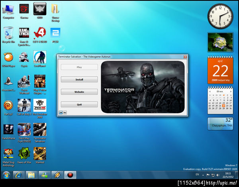This screenshot has width=239, height=187.
Task: Switch the autorun language to RU
Action: pyautogui.click(x=65, y=112)
